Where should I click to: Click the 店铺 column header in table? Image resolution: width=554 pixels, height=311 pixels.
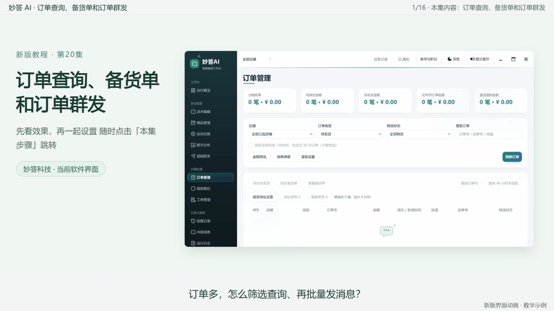pyautogui.click(x=269, y=210)
